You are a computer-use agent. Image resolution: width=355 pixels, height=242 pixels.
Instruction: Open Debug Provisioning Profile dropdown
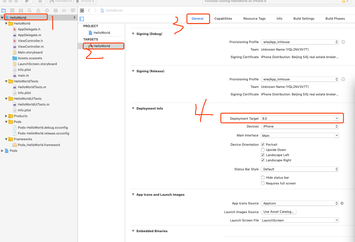pyautogui.click(x=300, y=42)
